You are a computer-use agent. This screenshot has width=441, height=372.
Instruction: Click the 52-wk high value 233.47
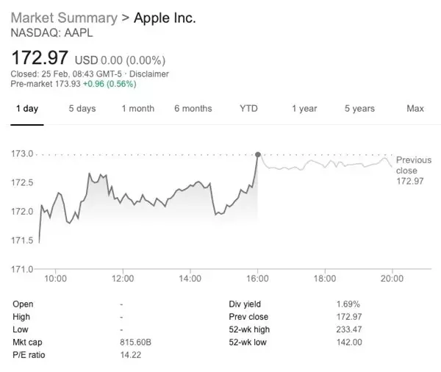coord(349,330)
